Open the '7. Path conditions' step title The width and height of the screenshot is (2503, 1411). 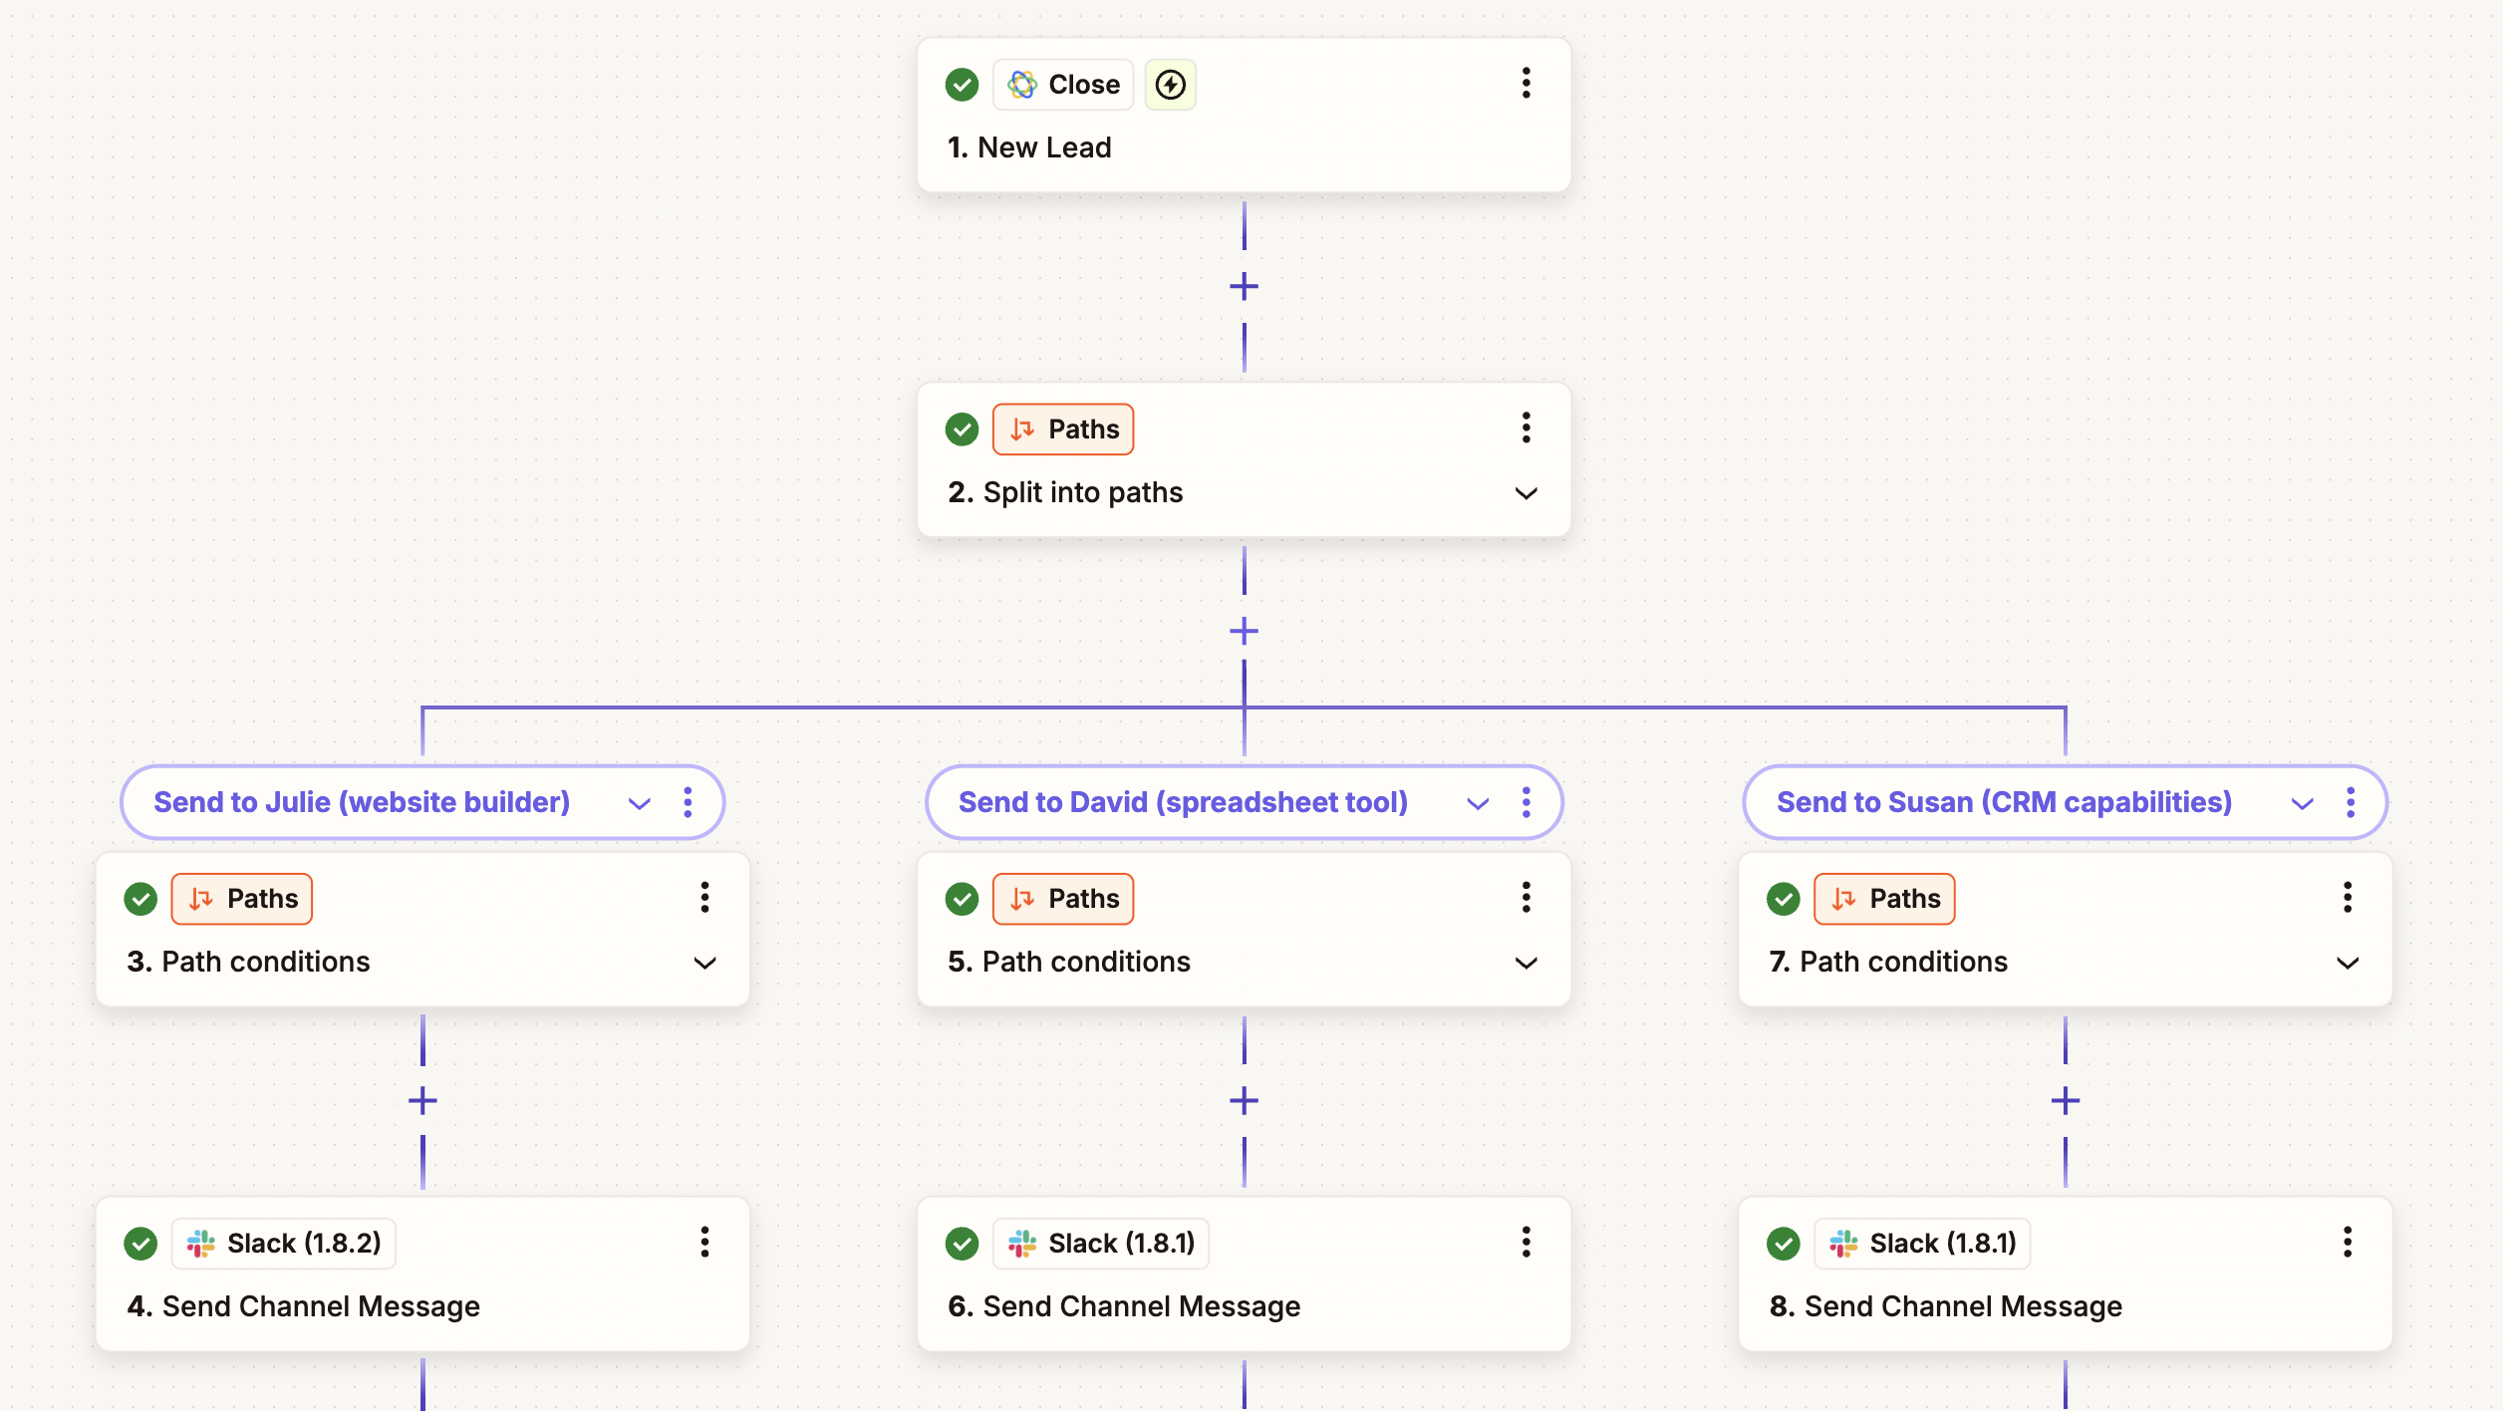tap(1888, 962)
